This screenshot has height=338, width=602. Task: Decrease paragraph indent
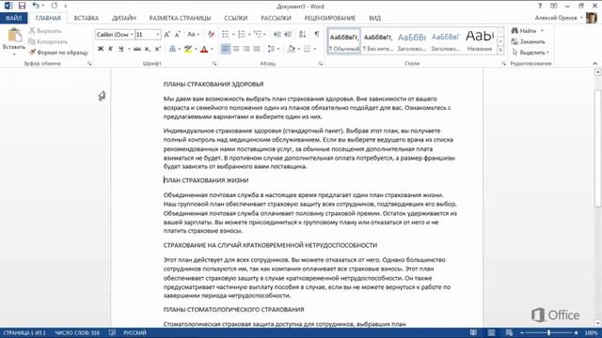277,35
